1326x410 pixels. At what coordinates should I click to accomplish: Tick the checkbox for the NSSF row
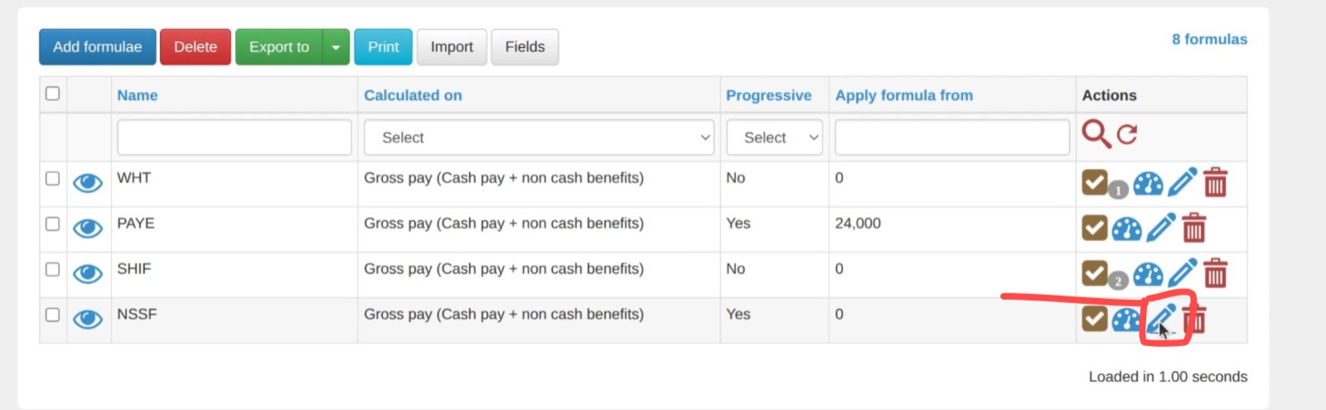point(52,315)
